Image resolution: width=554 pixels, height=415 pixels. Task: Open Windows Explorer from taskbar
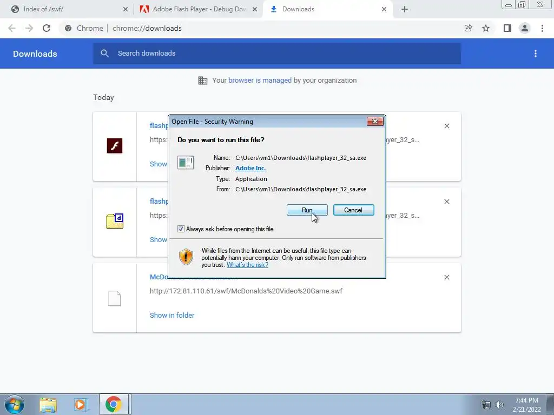tap(48, 405)
